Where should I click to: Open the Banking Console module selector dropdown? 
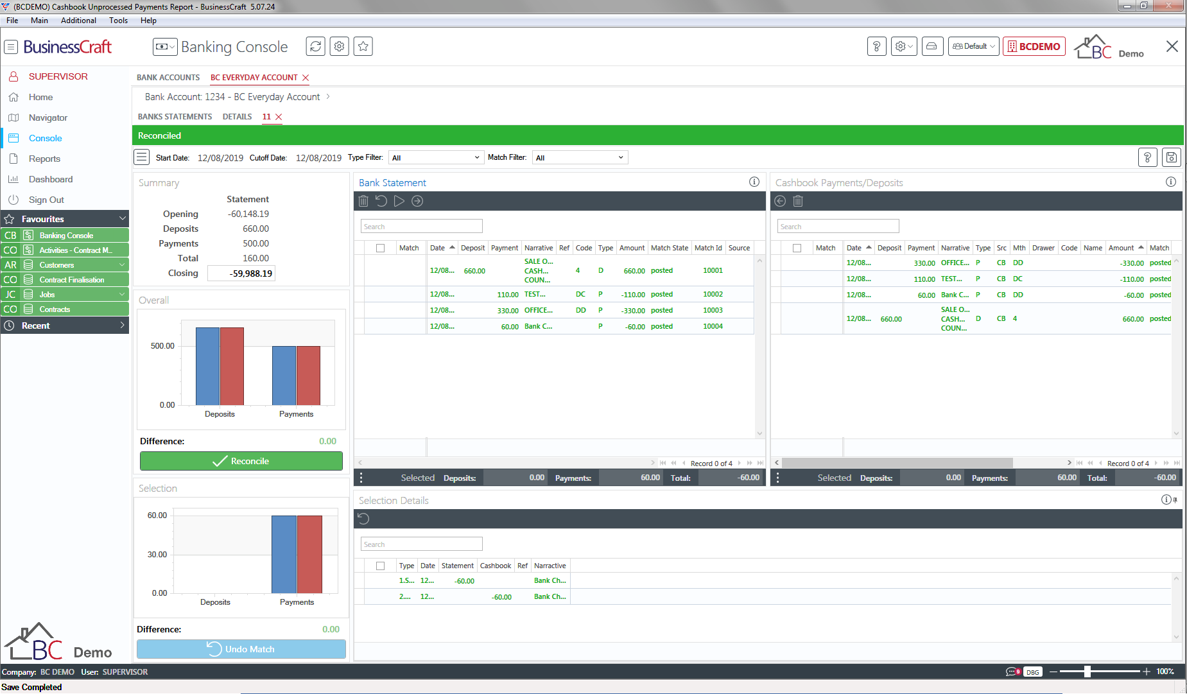pos(165,46)
